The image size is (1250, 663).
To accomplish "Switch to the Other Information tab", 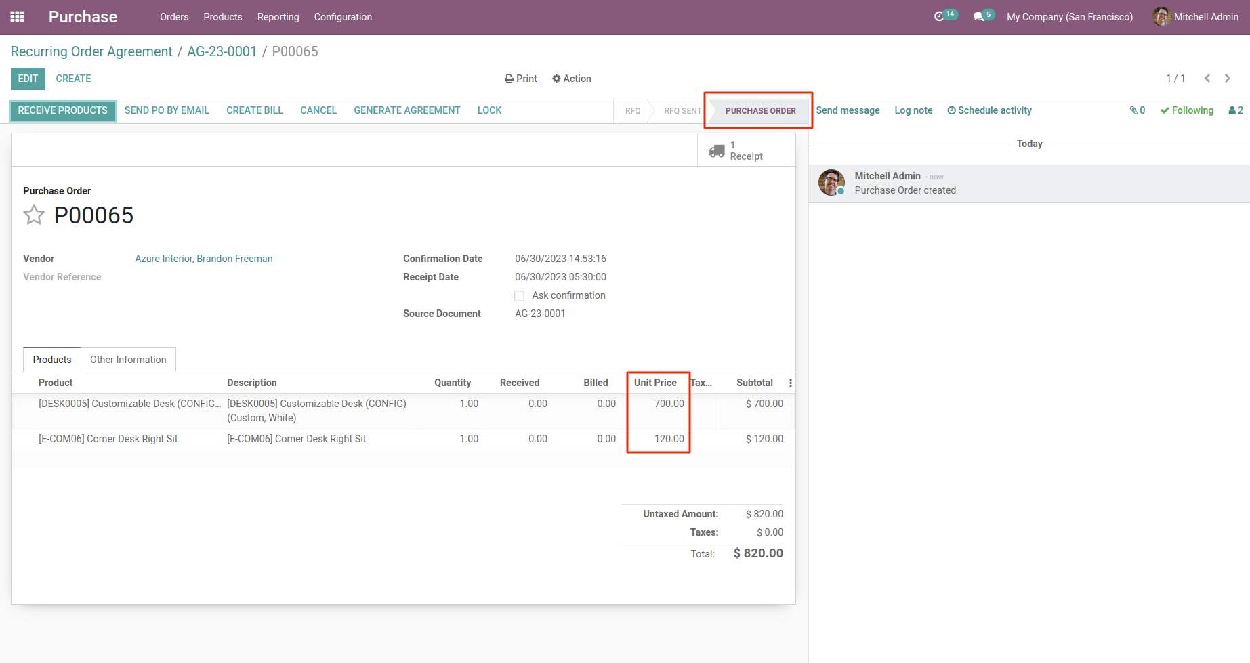I will coord(128,360).
